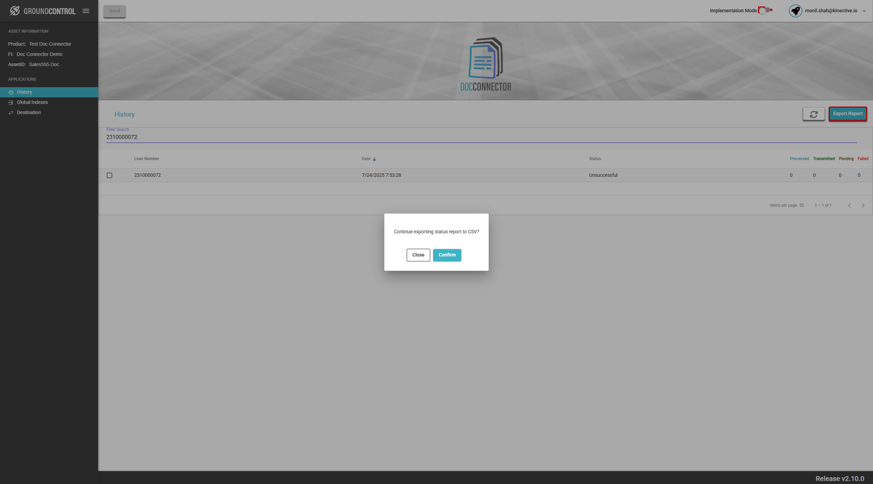Go to next page of results

(863, 205)
